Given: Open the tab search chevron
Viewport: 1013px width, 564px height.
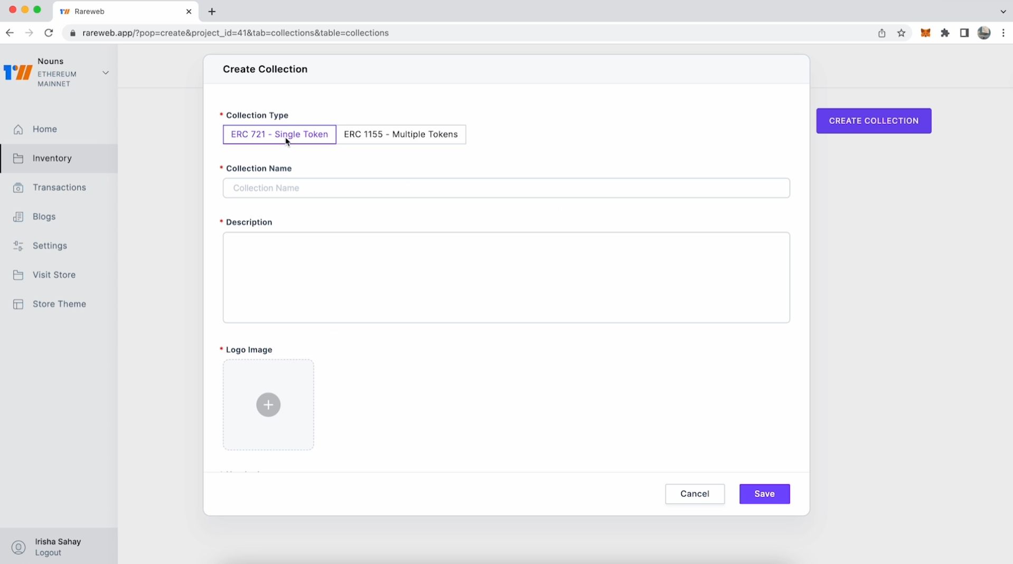Looking at the screenshot, I should (1003, 11).
